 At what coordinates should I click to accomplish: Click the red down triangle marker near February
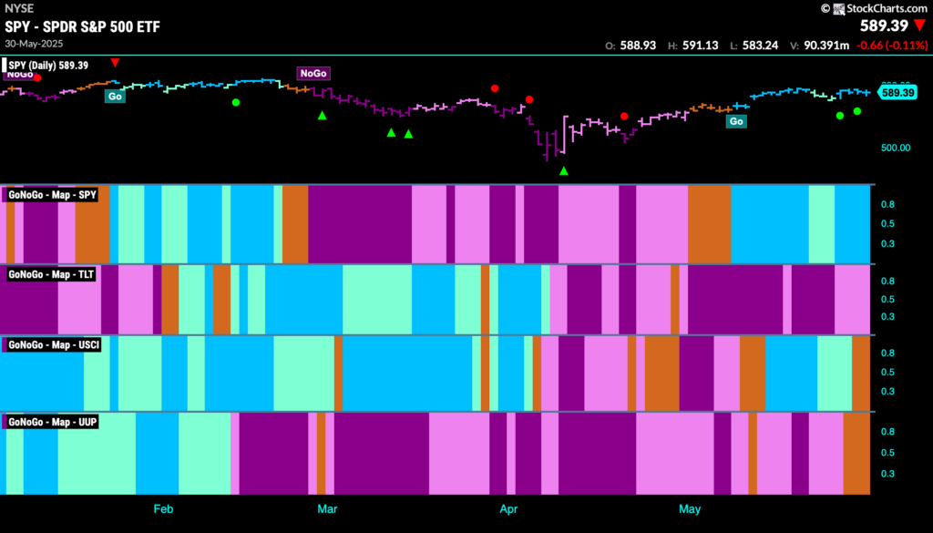click(115, 63)
